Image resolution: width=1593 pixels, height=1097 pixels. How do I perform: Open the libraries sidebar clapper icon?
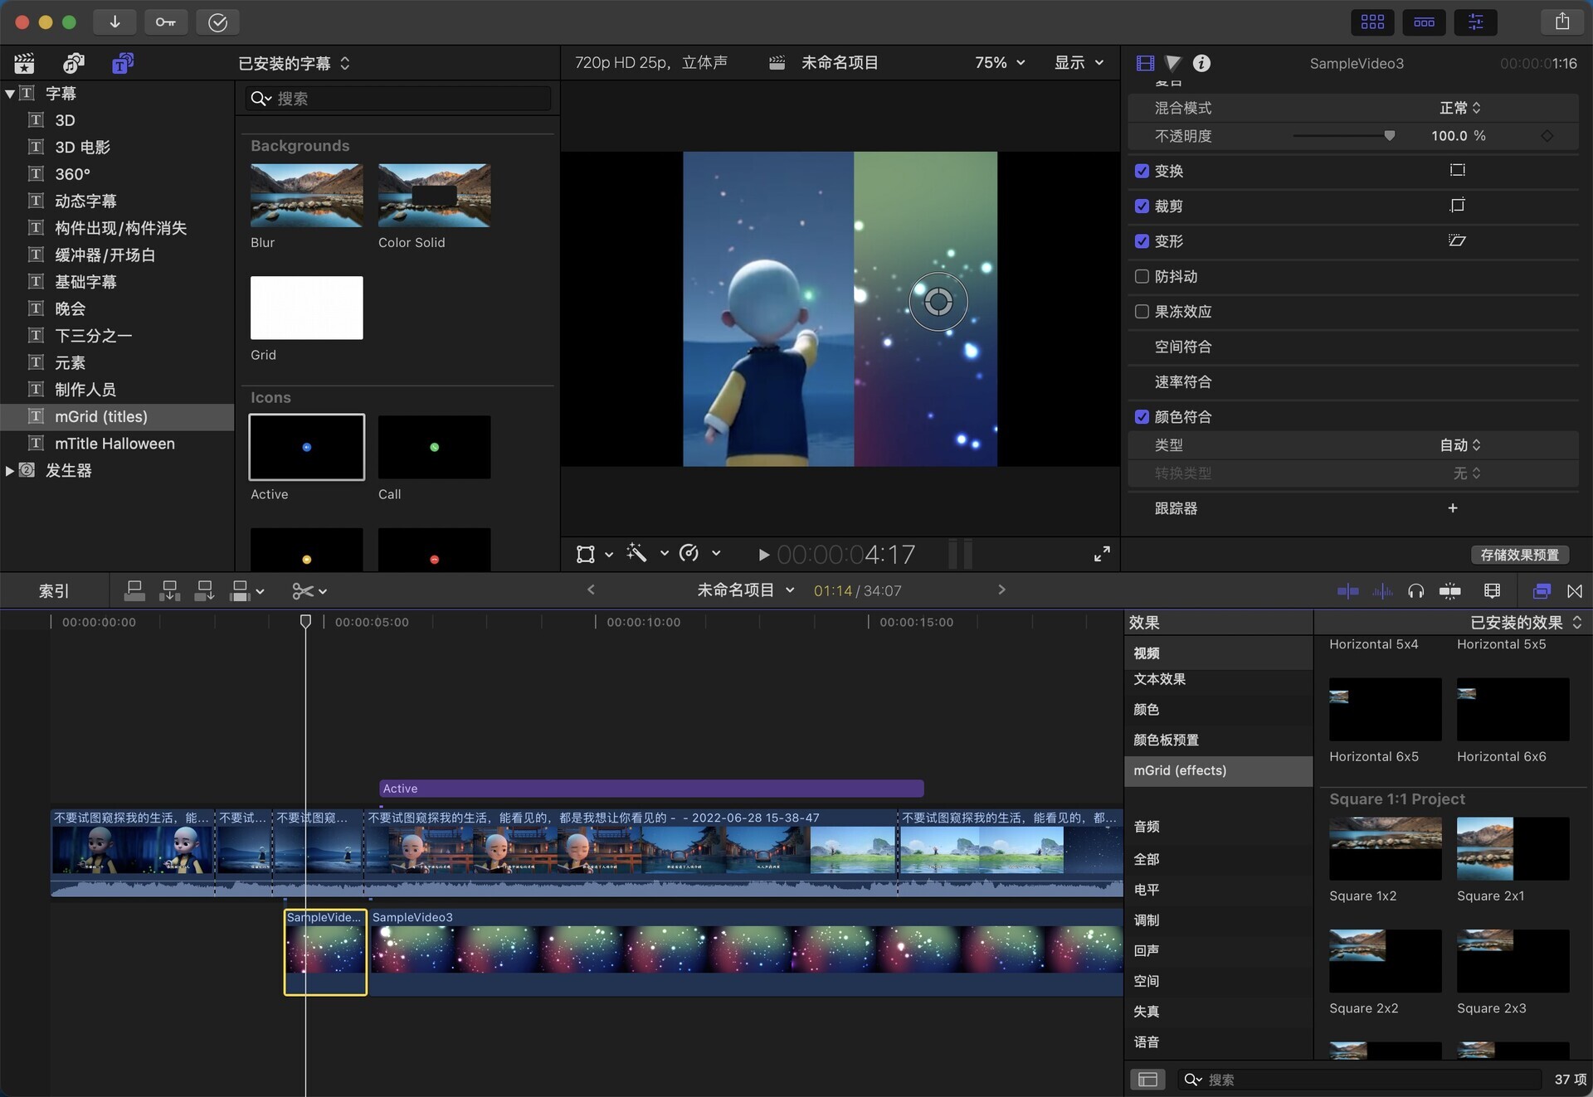24,63
